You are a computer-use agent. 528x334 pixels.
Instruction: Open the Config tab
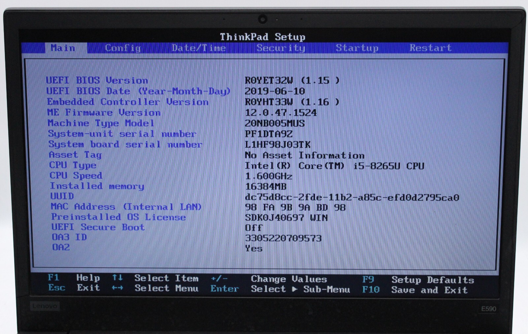coord(123,48)
